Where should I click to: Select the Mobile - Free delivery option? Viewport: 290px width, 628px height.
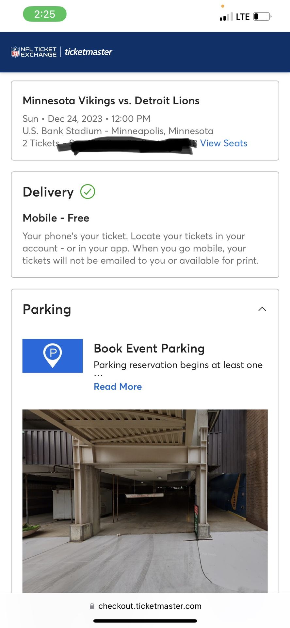point(56,218)
